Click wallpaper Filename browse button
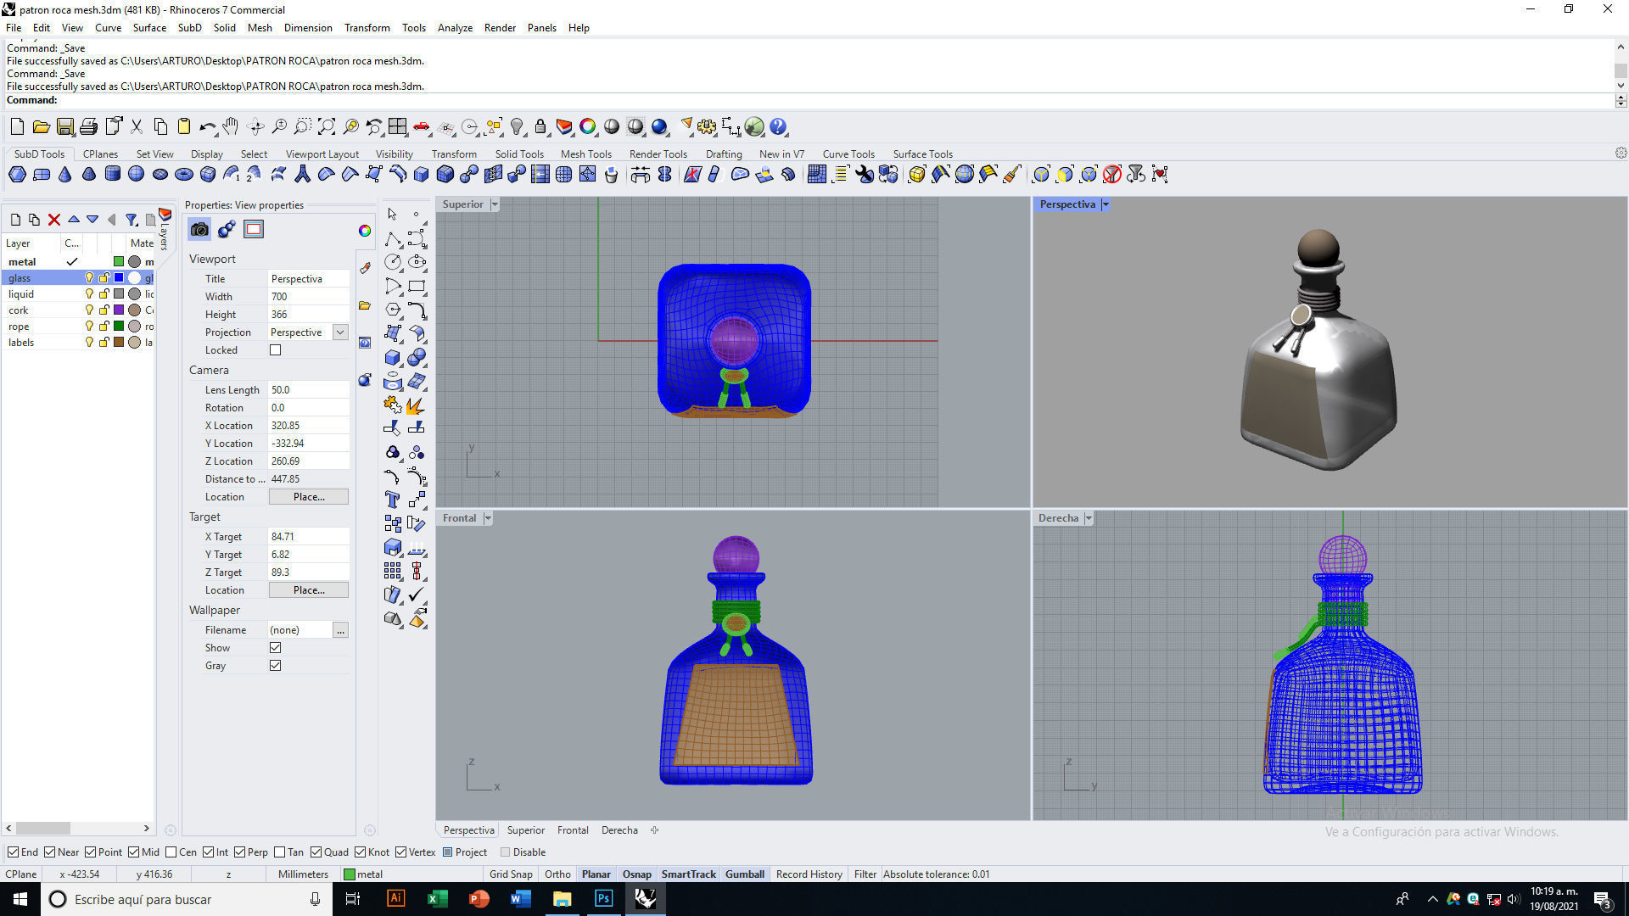Image resolution: width=1629 pixels, height=916 pixels. (340, 630)
